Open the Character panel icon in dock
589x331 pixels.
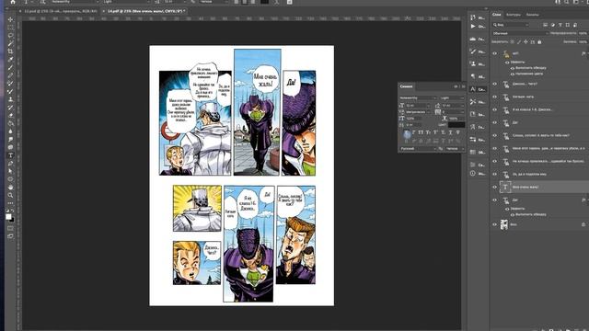[x=473, y=89]
